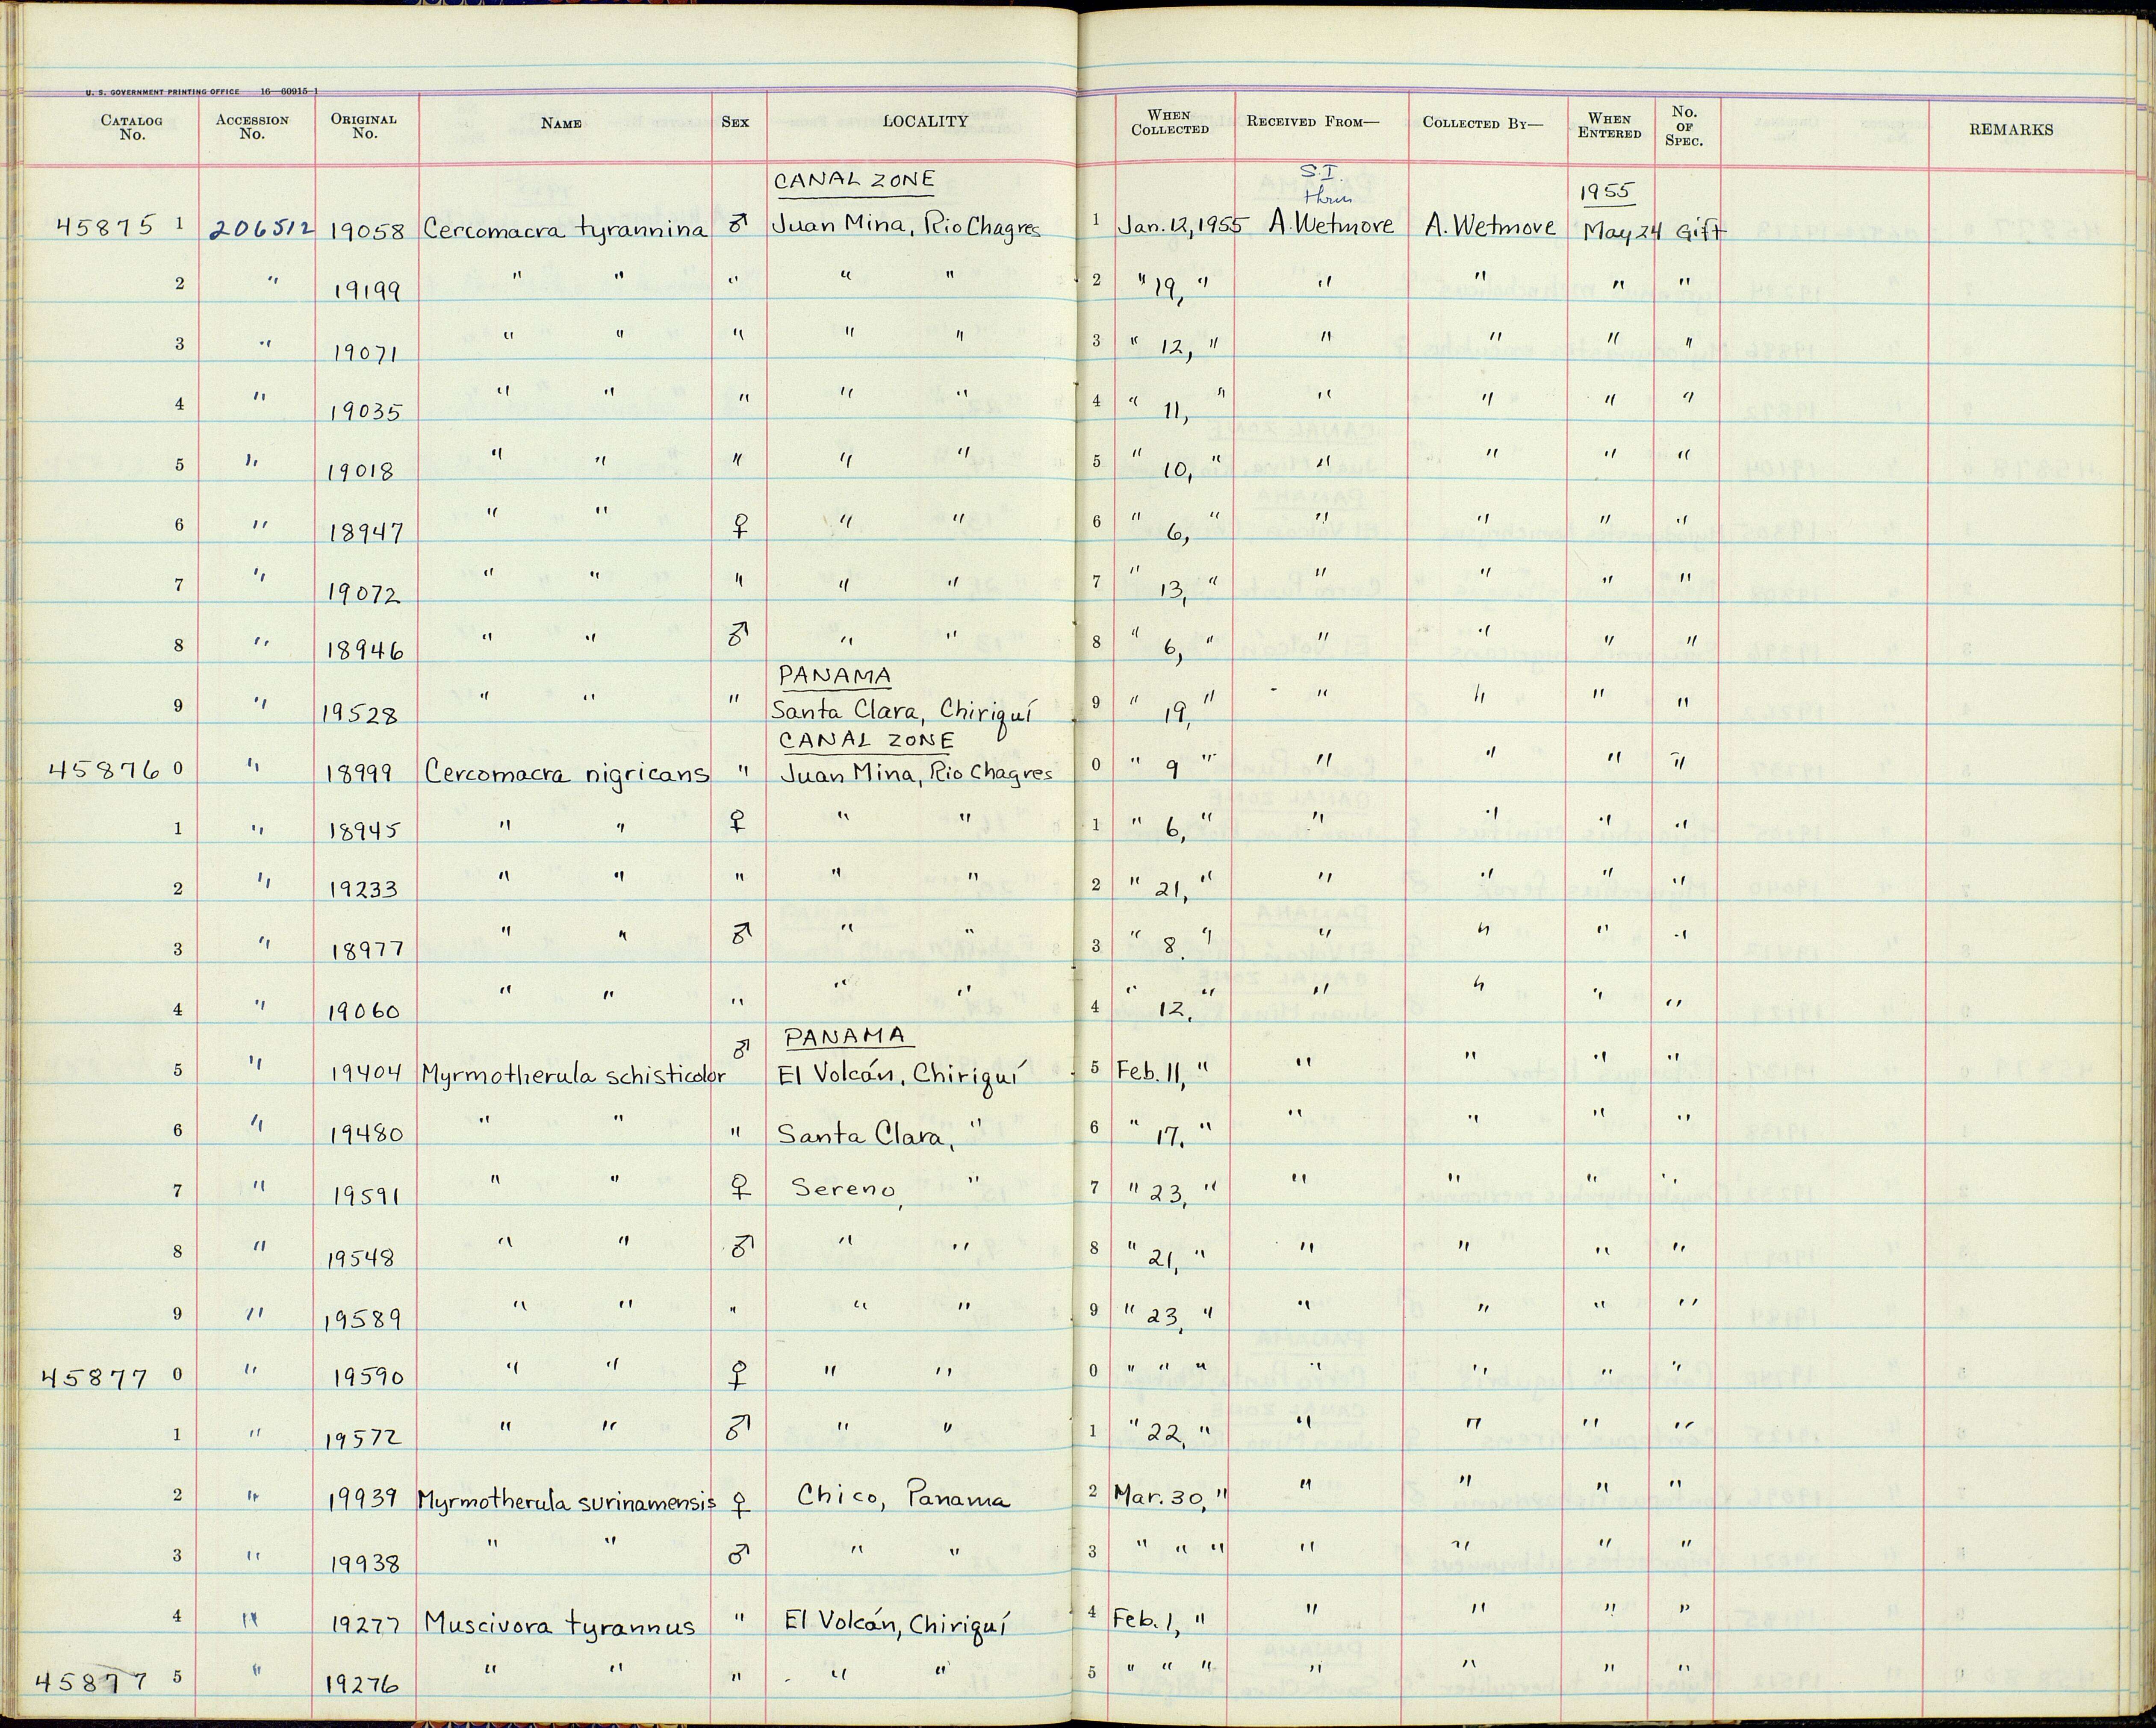The height and width of the screenshot is (1728, 2156).
Task: Select original number 19572
Action: coord(366,1437)
